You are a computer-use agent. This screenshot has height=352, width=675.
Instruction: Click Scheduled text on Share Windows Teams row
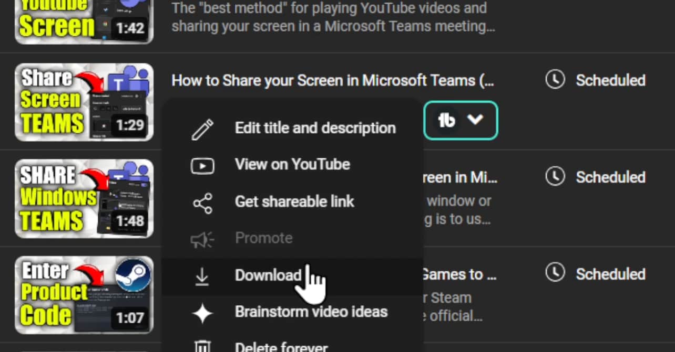pos(610,177)
